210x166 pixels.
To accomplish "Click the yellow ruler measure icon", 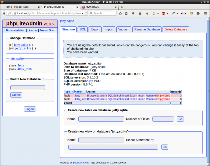I will point(191,13).
